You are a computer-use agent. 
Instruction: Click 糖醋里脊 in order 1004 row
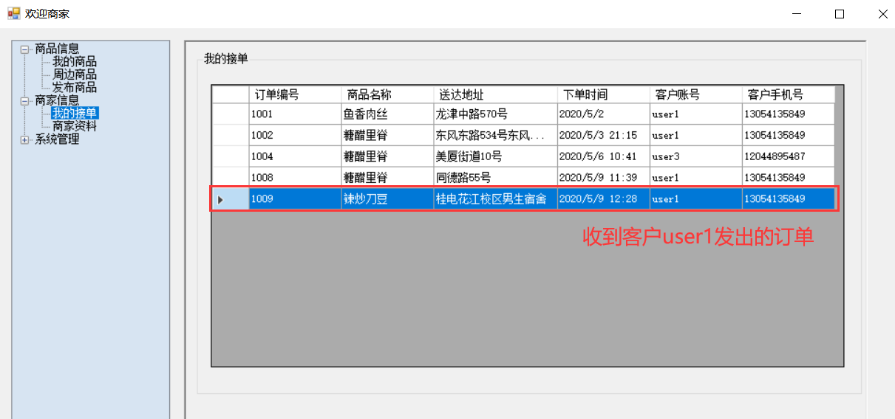point(387,156)
